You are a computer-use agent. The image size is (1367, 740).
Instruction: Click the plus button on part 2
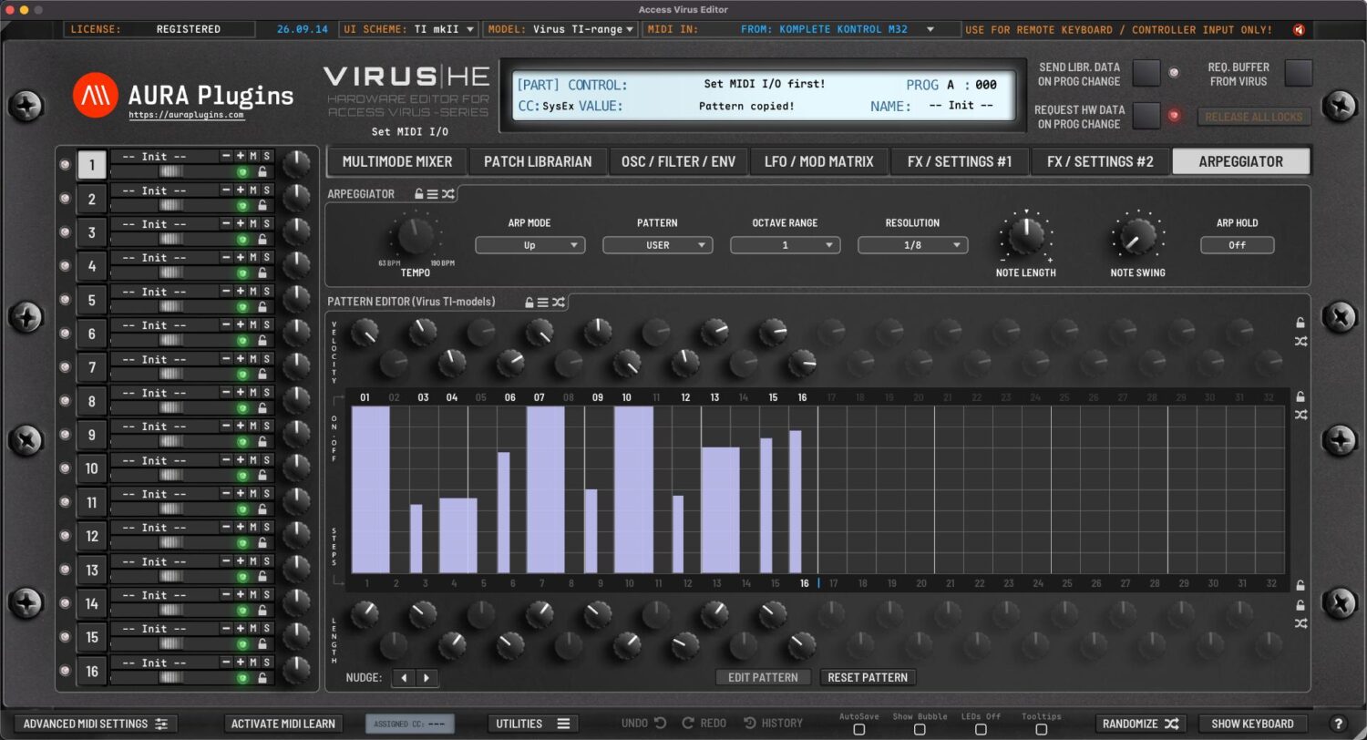click(x=240, y=190)
